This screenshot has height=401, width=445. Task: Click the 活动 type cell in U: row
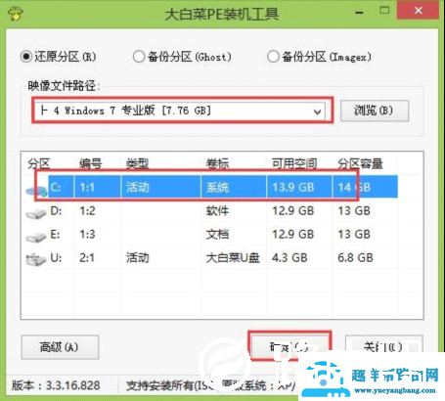[x=138, y=258]
